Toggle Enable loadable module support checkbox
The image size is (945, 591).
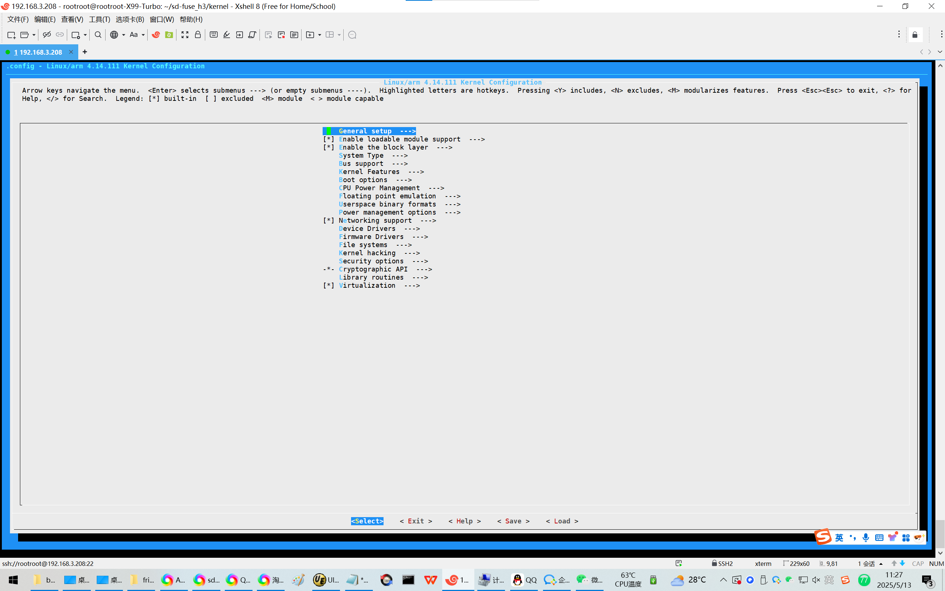(x=329, y=139)
